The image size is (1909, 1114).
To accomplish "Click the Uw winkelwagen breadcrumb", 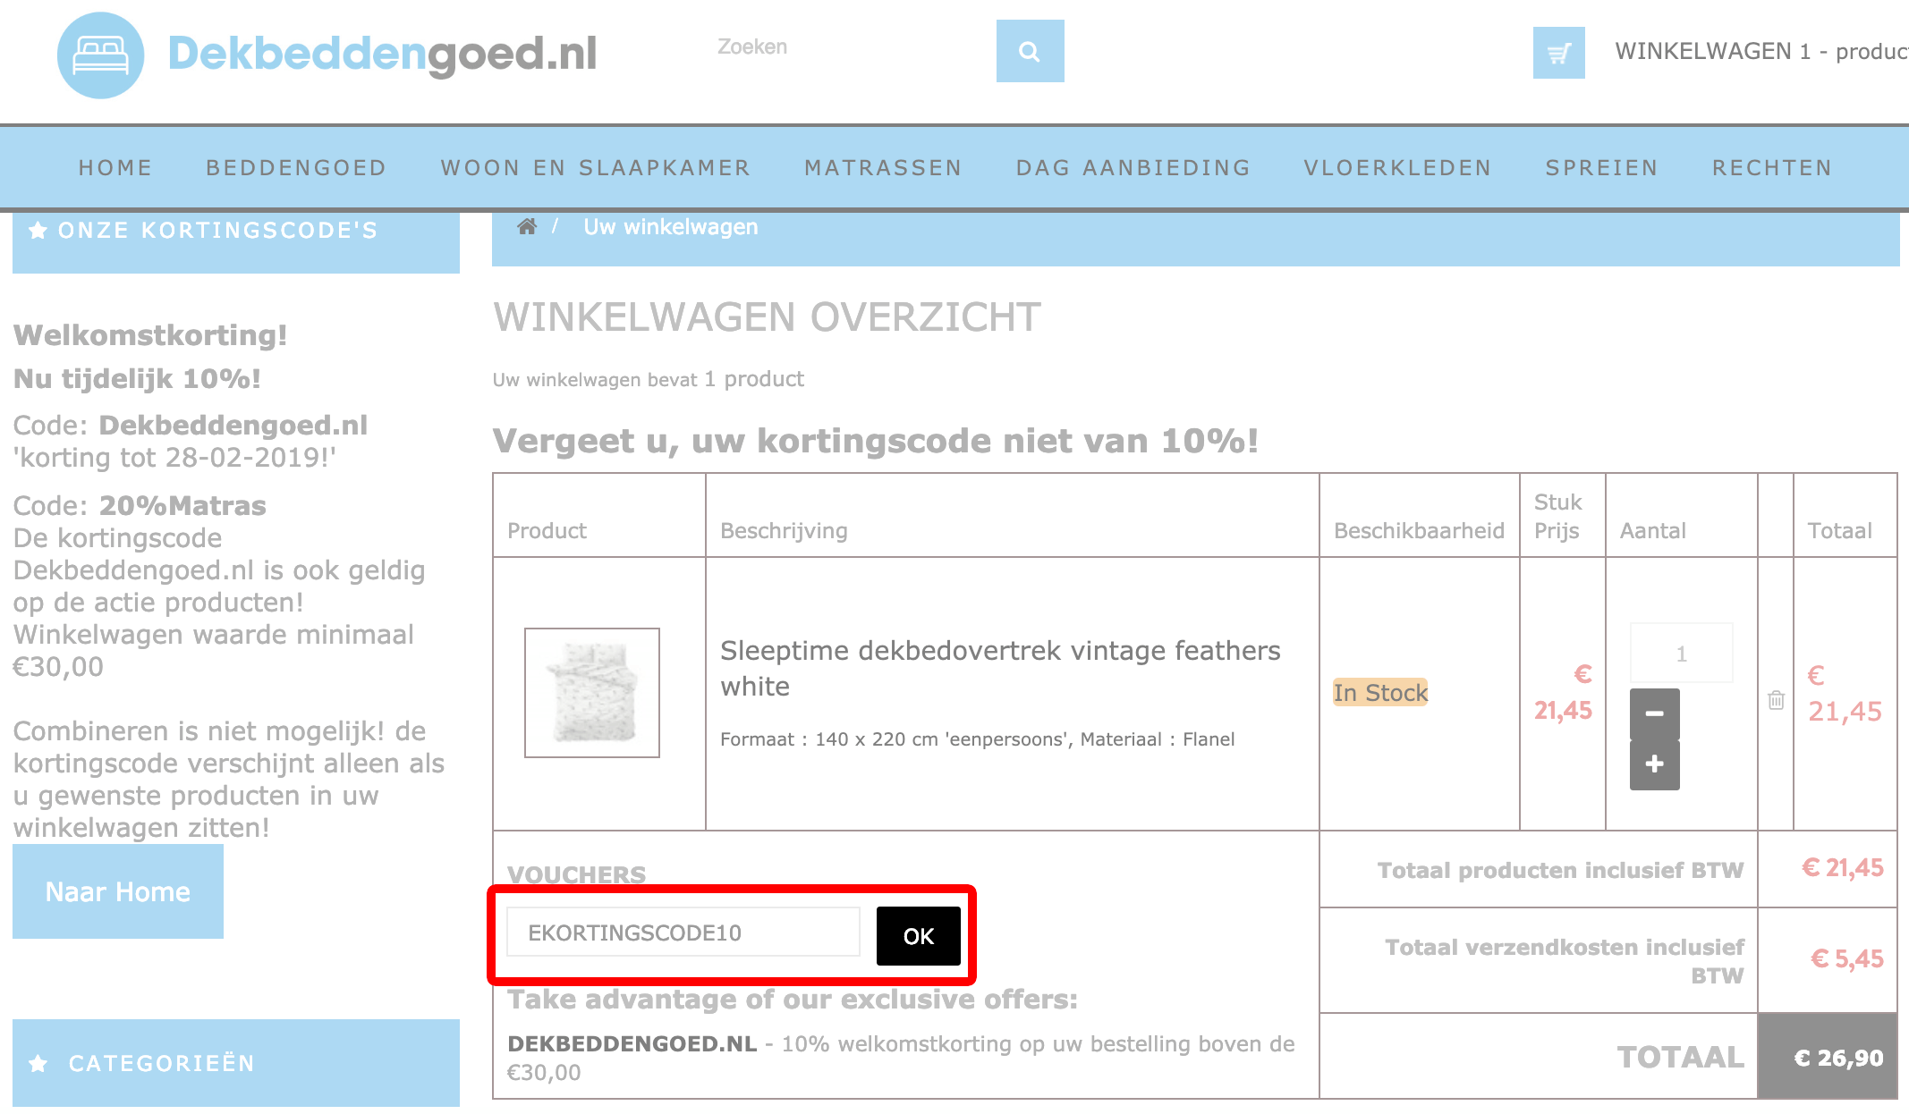I will coord(670,227).
